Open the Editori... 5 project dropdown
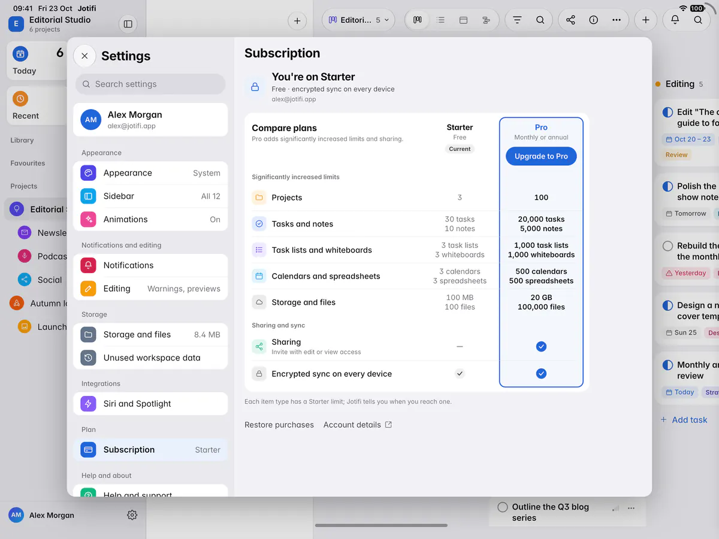This screenshot has height=539, width=719. coord(358,20)
